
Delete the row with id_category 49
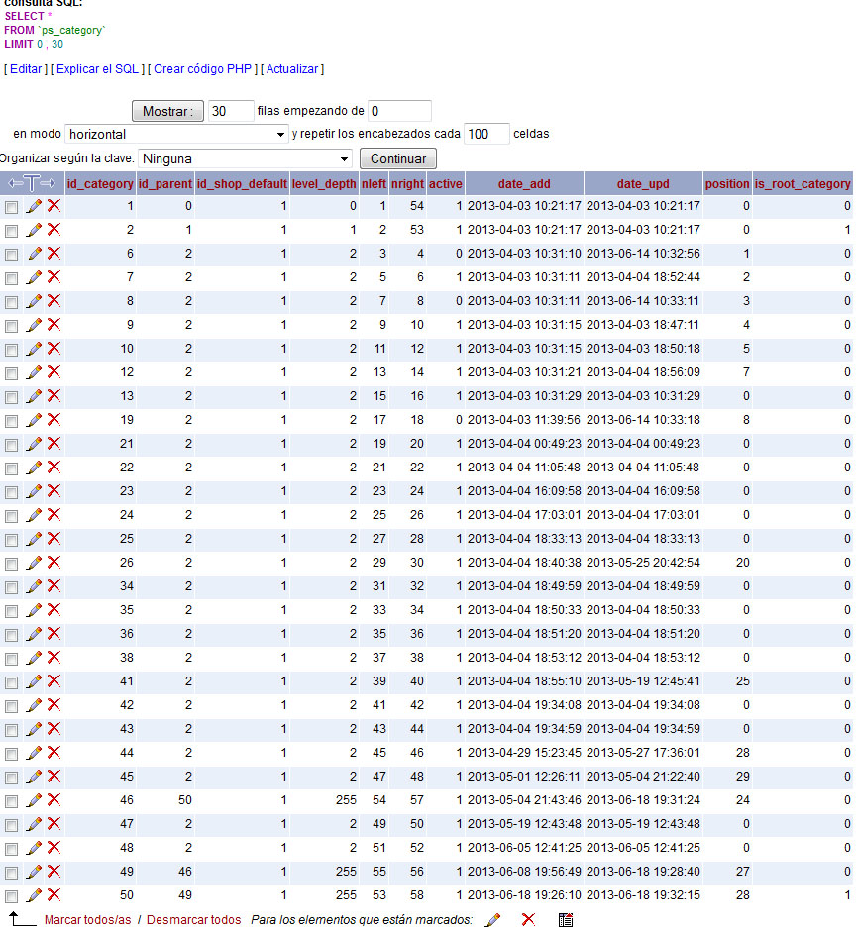pos(54,872)
